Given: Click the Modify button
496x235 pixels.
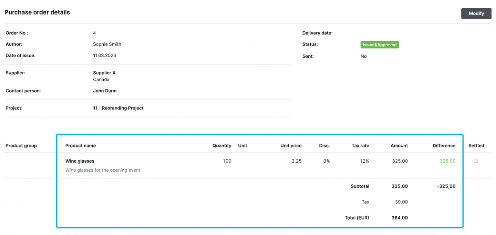Looking at the screenshot, I should (476, 14).
